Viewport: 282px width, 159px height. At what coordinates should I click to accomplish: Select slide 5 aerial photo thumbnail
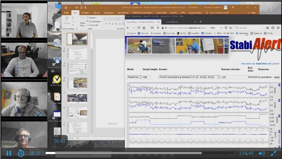77,98
